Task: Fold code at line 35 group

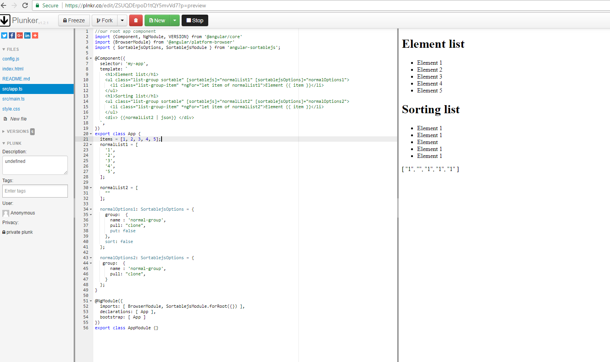Action: tap(91, 215)
